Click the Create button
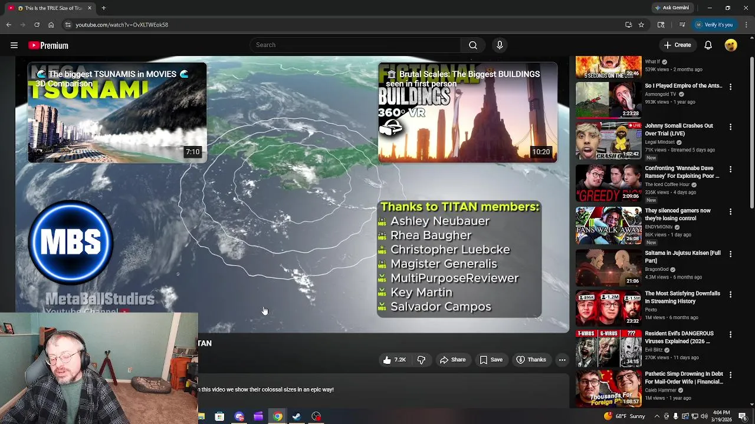This screenshot has height=424, width=755. pyautogui.click(x=677, y=45)
